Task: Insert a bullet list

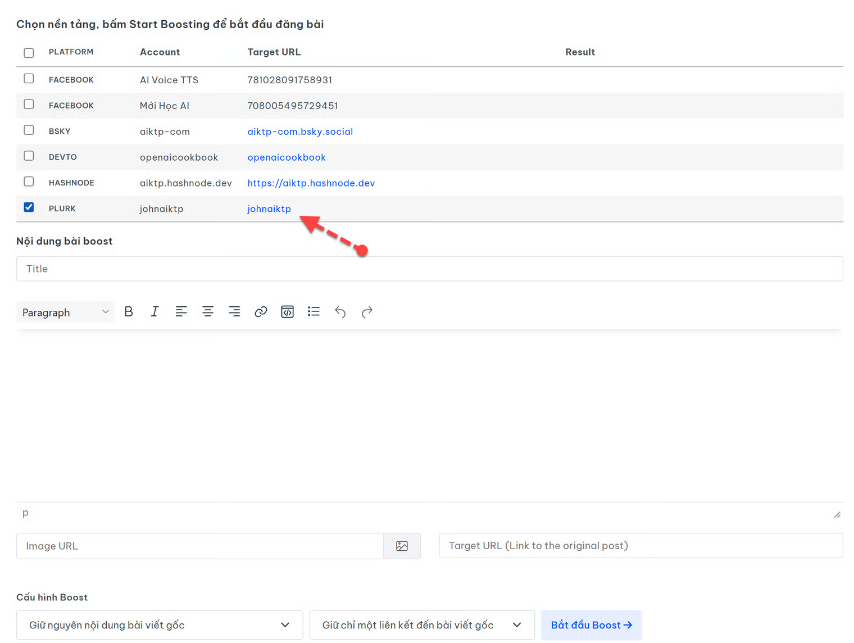Action: (x=314, y=311)
